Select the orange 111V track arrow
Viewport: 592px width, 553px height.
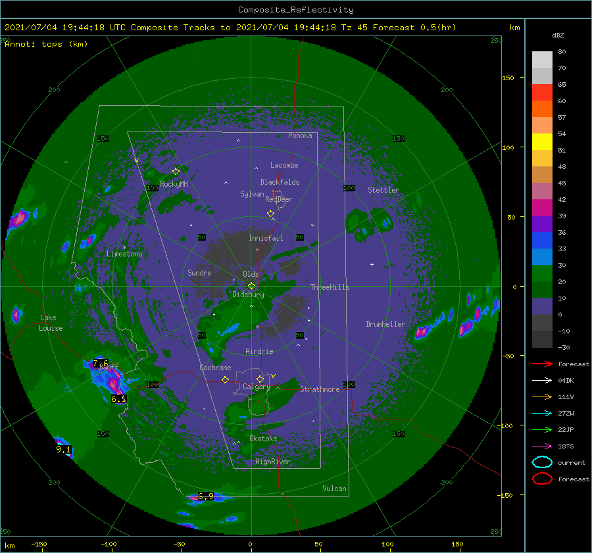tap(542, 397)
